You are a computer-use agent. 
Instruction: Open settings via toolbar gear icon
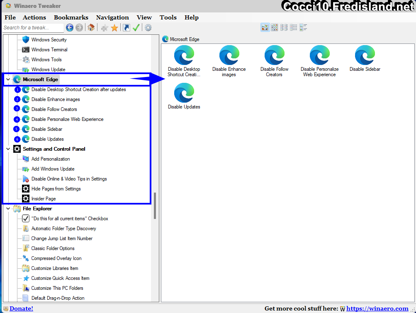[x=148, y=28]
